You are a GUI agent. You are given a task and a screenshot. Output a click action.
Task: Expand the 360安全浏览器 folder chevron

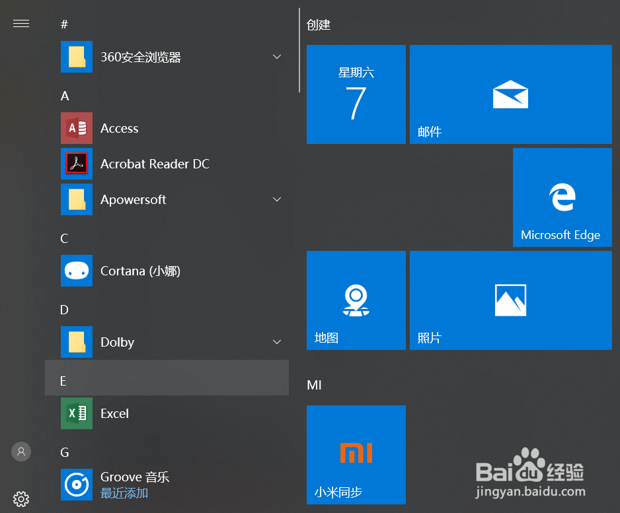(277, 57)
